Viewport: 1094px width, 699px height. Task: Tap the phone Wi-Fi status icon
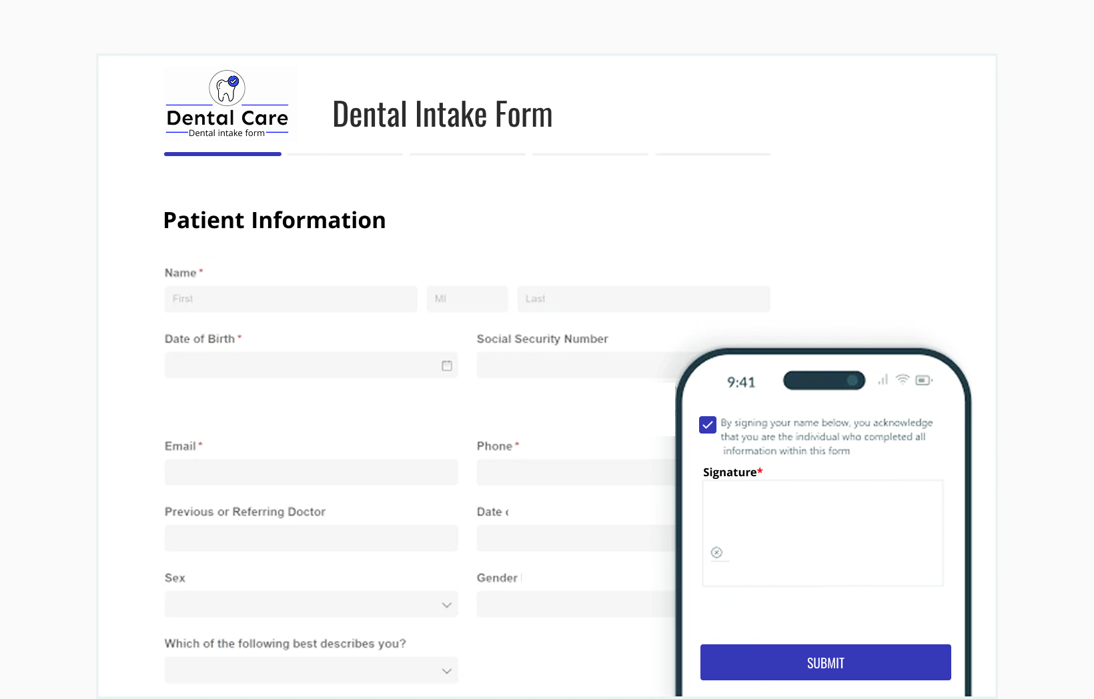(x=903, y=380)
